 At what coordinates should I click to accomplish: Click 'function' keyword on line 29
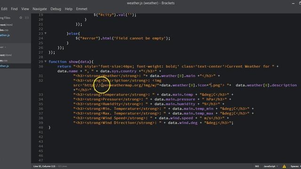click(x=57, y=61)
